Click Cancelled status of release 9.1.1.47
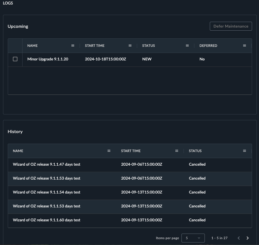Image resolution: width=259 pixels, height=245 pixels. [x=197, y=164]
